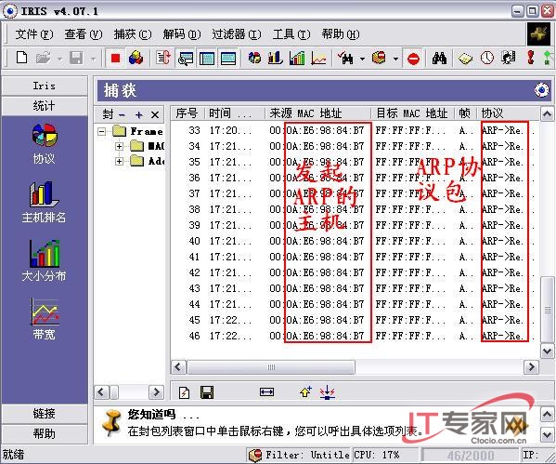Select the Iris sidebar tab
Screen dimensions: 556x464
click(x=45, y=86)
